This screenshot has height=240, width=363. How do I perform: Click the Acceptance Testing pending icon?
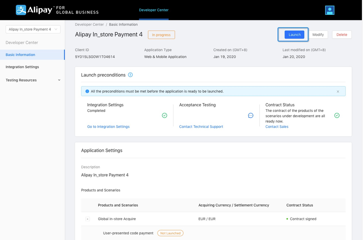tap(251, 116)
